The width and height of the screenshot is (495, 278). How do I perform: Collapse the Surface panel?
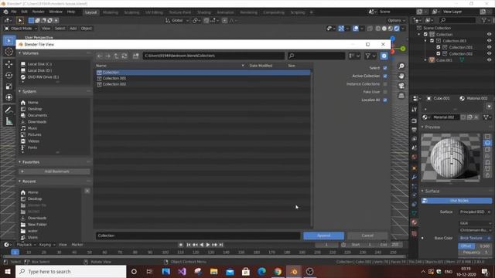[422, 191]
